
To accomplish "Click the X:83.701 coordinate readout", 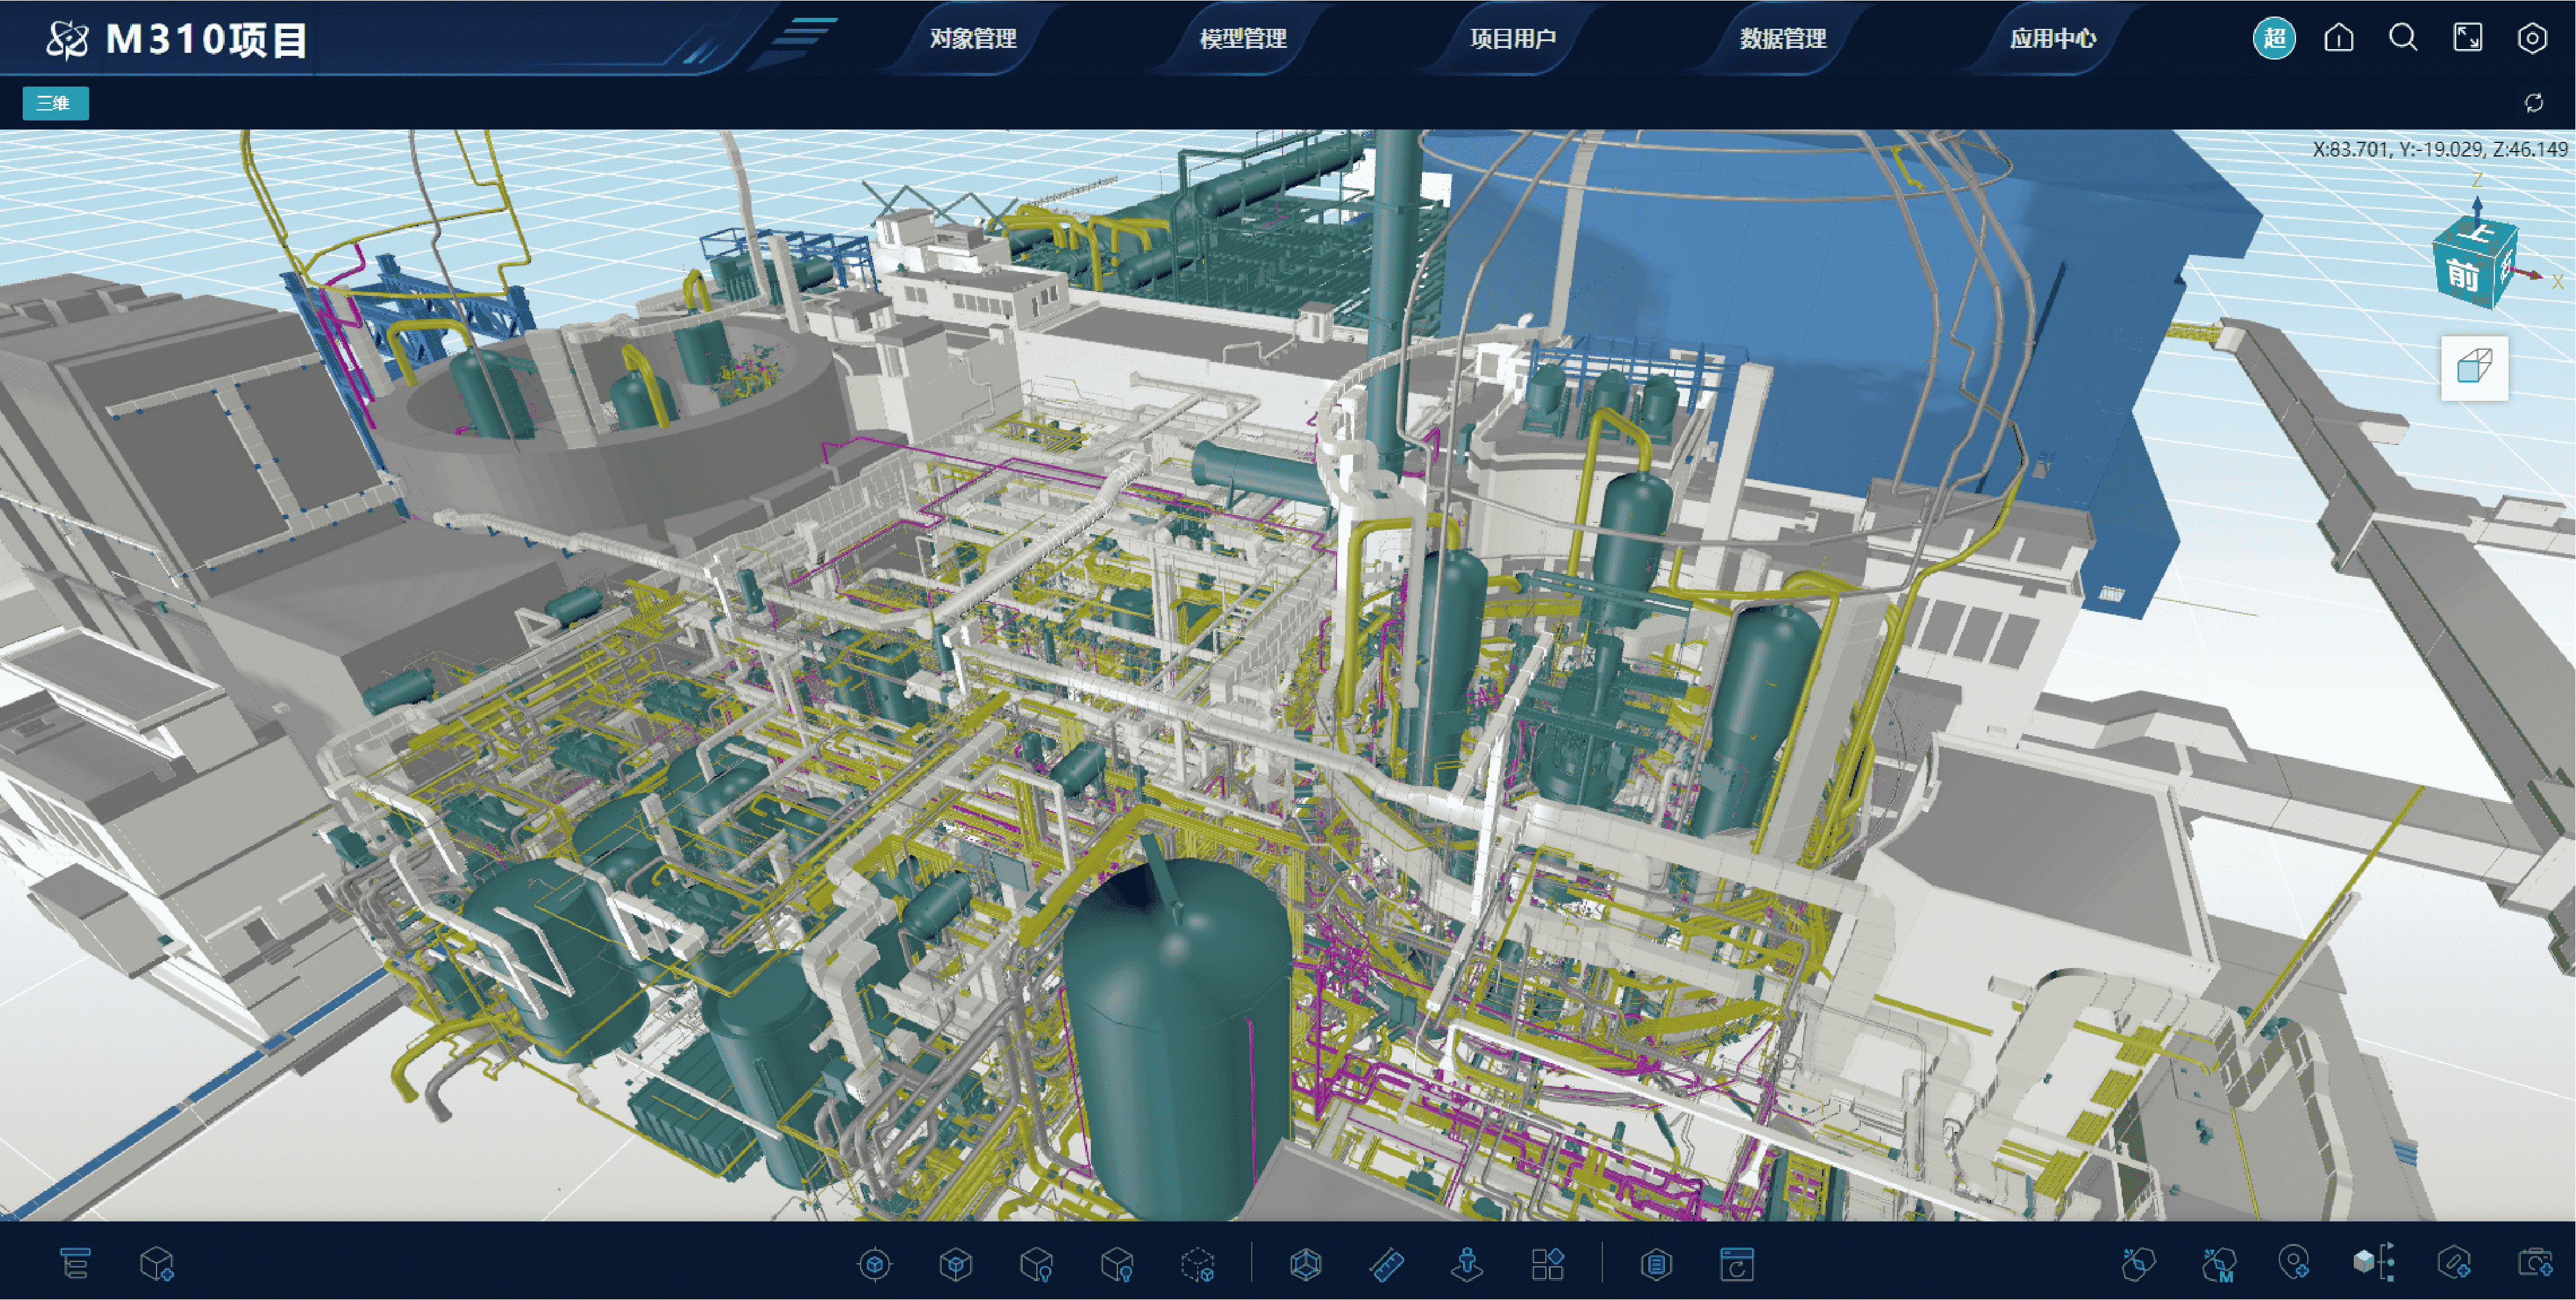I will click(x=2439, y=149).
